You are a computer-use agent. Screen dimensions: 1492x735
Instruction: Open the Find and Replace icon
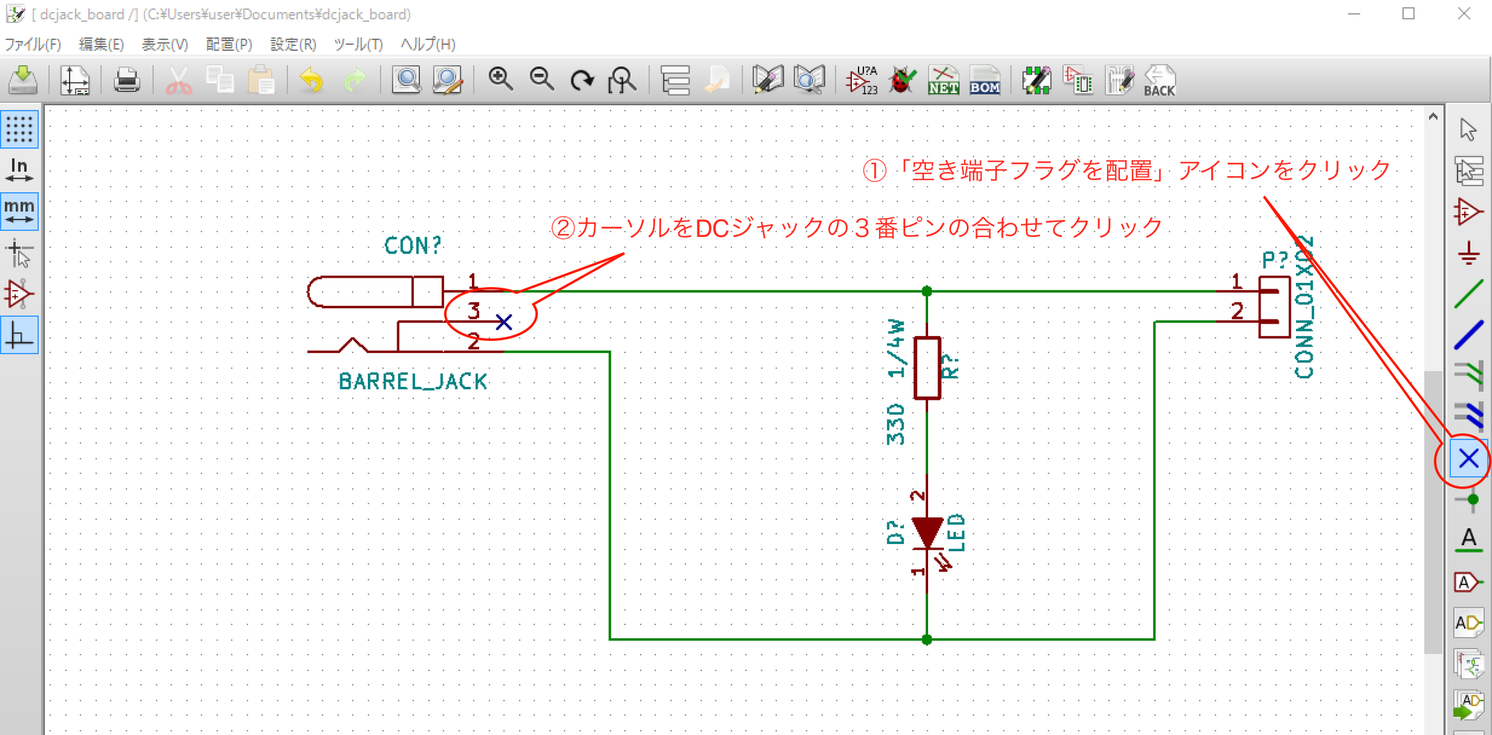(448, 80)
